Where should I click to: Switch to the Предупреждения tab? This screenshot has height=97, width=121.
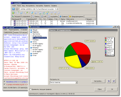click(76, 16)
